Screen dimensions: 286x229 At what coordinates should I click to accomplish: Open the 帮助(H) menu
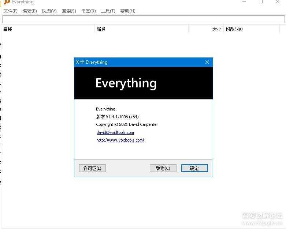tap(128, 11)
